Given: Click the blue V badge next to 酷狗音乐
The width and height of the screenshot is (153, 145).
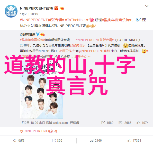Looking at the screenshot, I should tap(38, 34).
